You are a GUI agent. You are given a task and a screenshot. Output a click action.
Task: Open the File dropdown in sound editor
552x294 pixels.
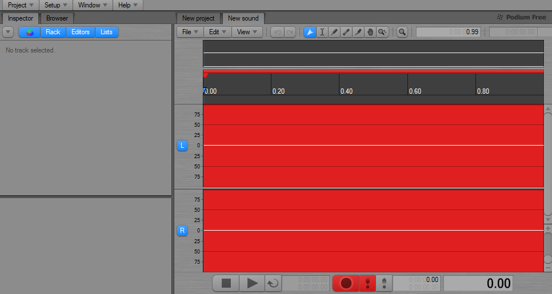click(190, 32)
